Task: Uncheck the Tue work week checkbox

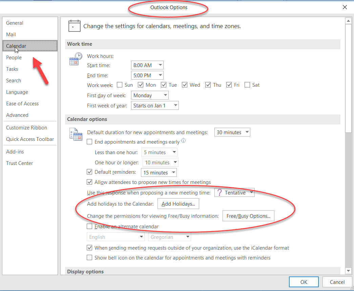Action: pos(164,85)
